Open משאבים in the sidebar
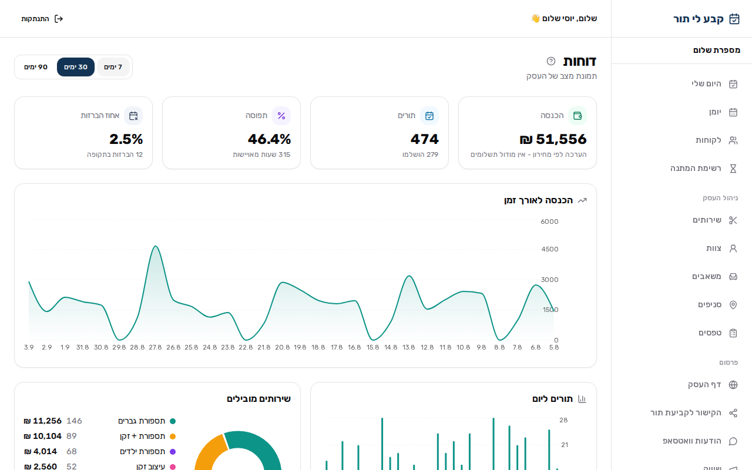 681,277
